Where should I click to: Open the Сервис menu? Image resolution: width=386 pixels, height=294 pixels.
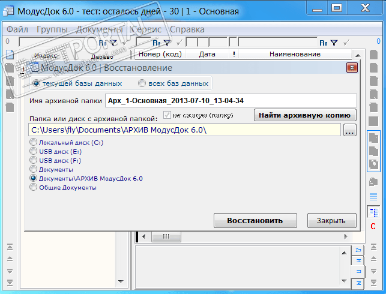coord(146,29)
